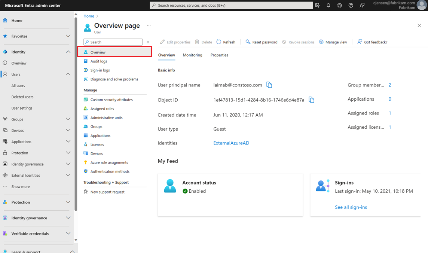Image resolution: width=428 pixels, height=253 pixels.
Task: Open User settings
Action: [22, 108]
